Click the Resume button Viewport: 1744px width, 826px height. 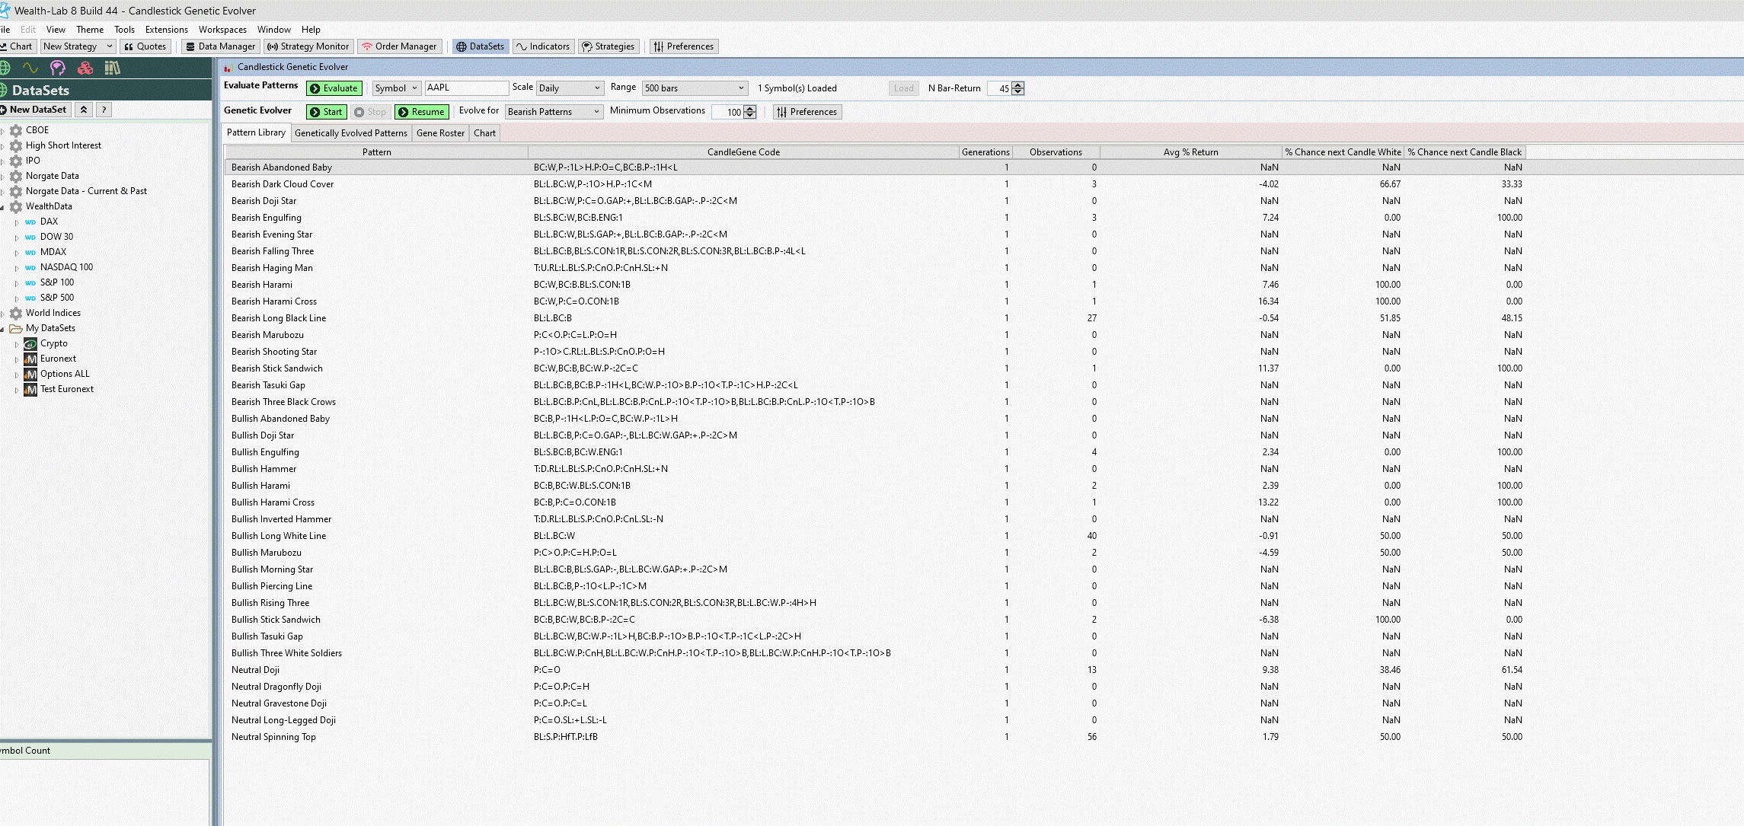click(x=421, y=112)
